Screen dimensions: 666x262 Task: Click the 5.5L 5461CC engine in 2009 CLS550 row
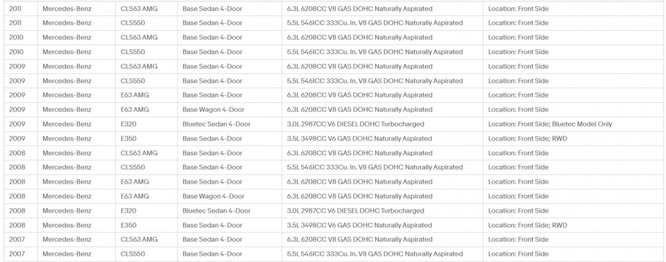click(375, 81)
